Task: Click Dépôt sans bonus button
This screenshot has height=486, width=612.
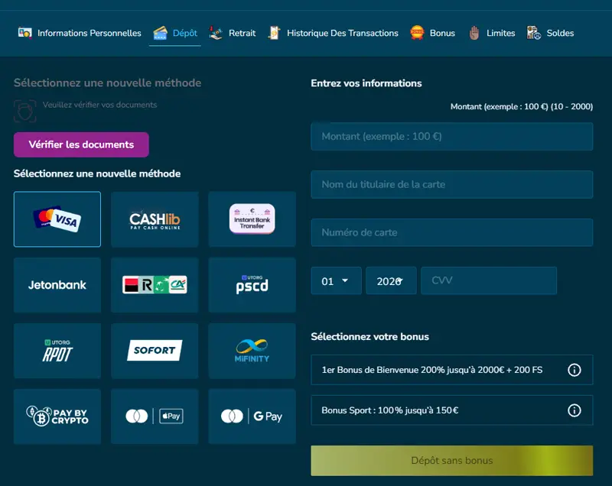Action: 451,461
